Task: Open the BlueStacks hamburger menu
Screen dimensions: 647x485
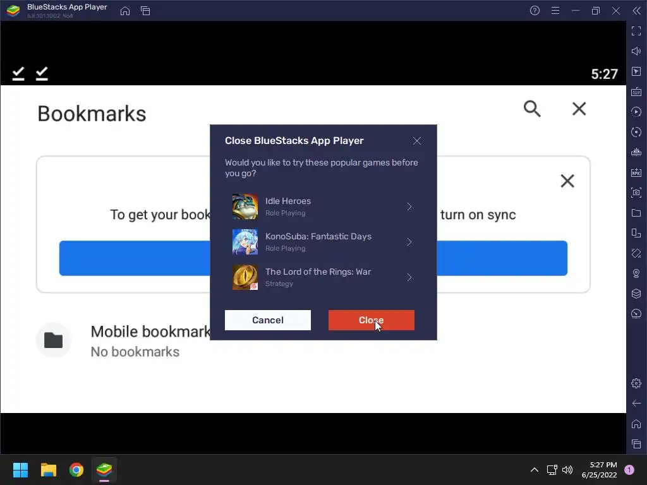Action: [x=555, y=11]
